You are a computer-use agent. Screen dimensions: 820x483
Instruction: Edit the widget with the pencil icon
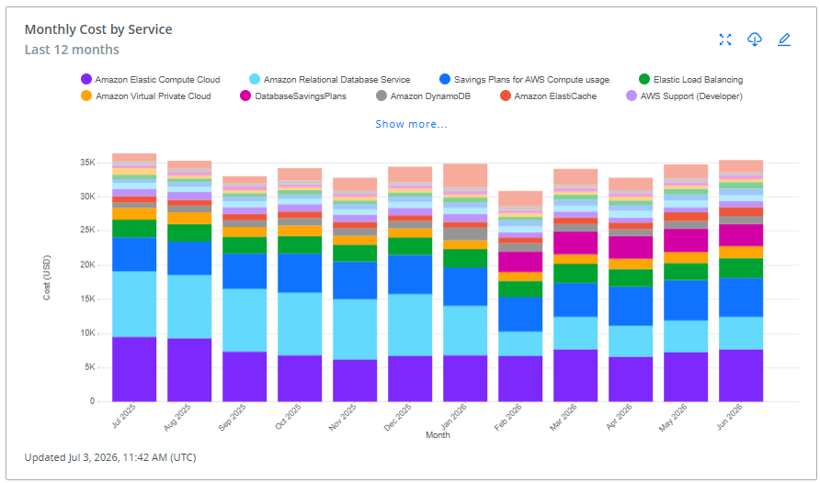784,39
